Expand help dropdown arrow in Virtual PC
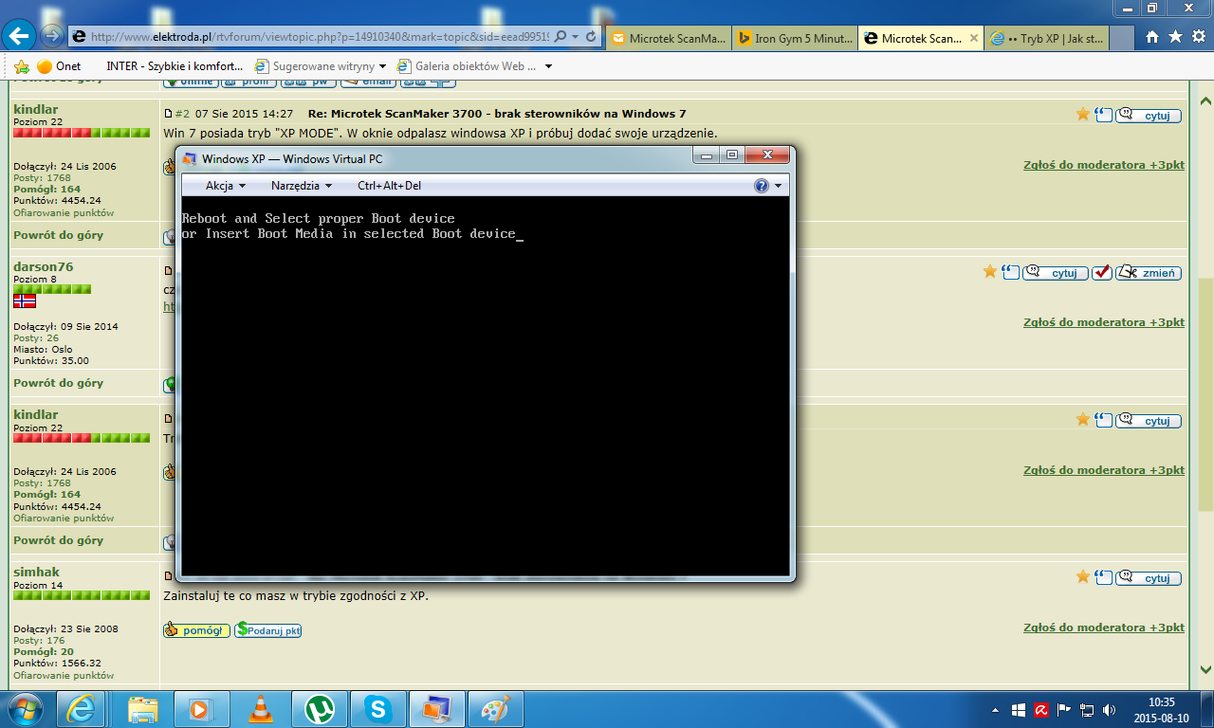This screenshot has height=728, width=1214. click(x=779, y=186)
